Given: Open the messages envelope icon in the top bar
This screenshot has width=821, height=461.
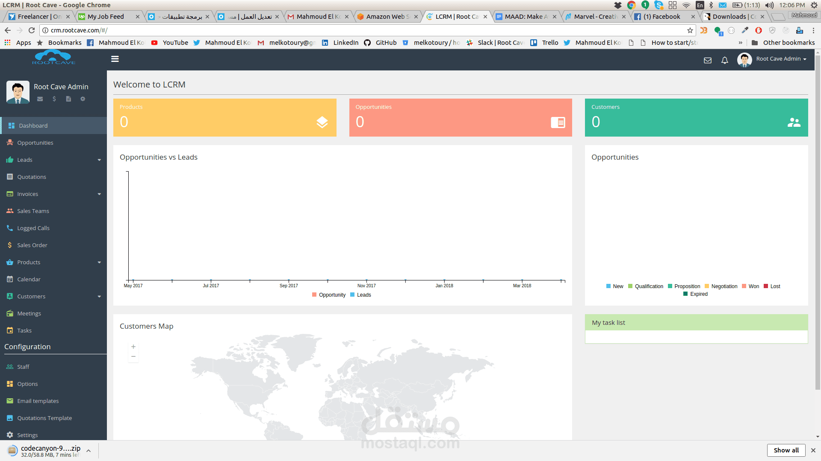Looking at the screenshot, I should point(708,60).
